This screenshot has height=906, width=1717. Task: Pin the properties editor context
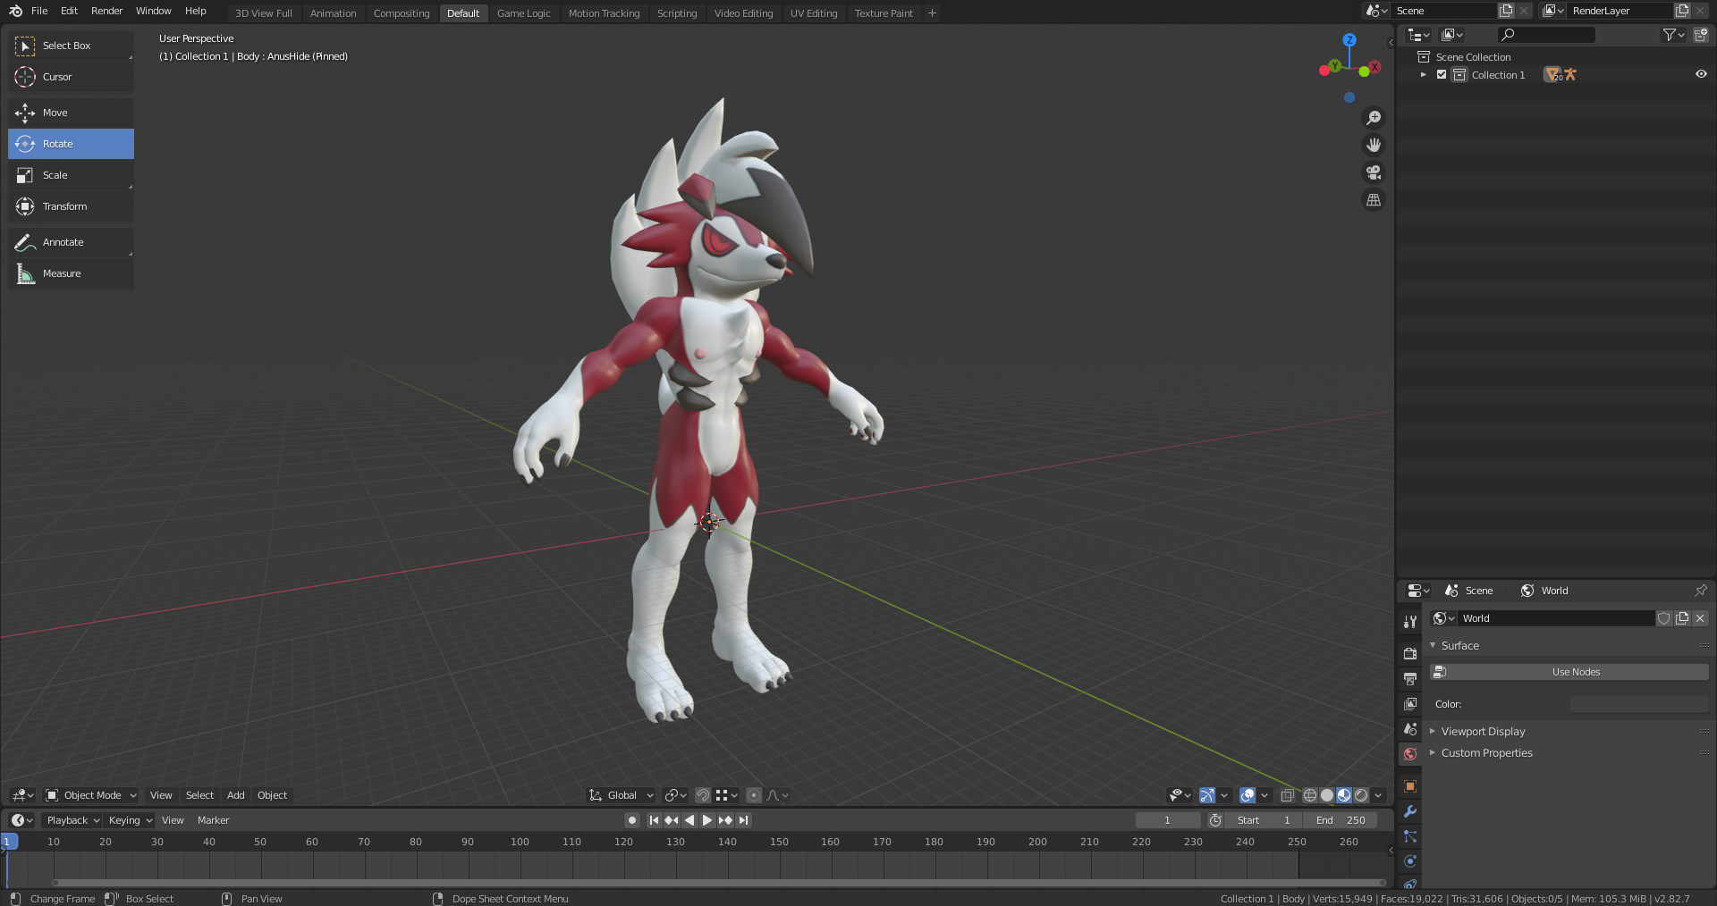pos(1700,591)
